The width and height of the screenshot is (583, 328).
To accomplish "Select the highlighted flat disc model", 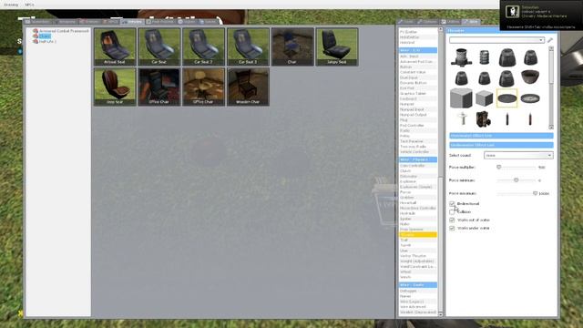I will [506, 98].
